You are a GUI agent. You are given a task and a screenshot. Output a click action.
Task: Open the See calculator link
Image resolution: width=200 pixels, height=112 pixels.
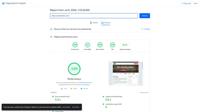coord(85,85)
